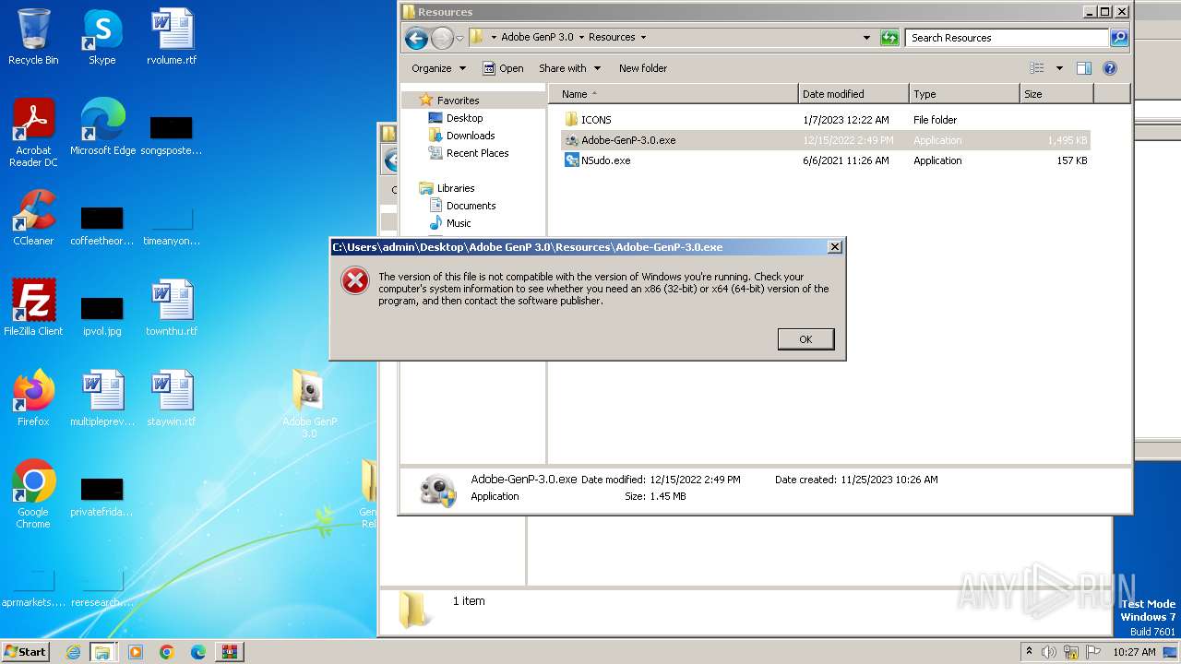Select the multipleprev desktop document

click(x=102, y=398)
